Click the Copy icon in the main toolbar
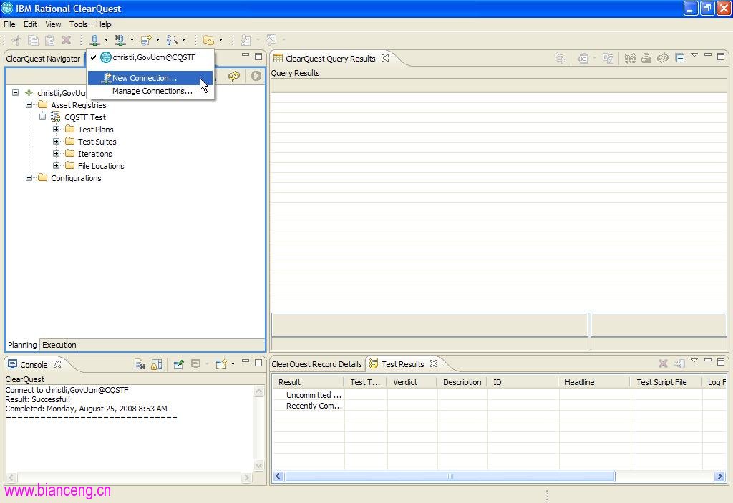The image size is (733, 503). (33, 40)
